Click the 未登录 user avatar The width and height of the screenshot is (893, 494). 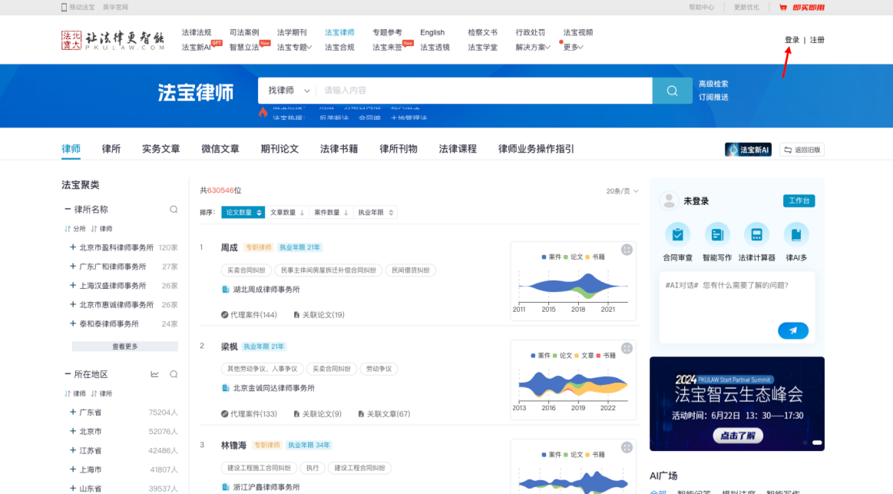pyautogui.click(x=670, y=201)
